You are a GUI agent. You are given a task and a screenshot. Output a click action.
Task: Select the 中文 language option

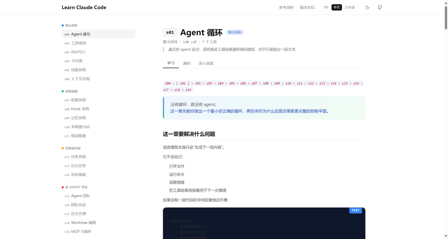pyautogui.click(x=336, y=7)
